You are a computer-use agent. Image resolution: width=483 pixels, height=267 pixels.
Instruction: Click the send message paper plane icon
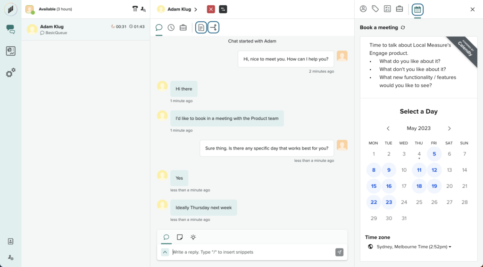pyautogui.click(x=339, y=252)
